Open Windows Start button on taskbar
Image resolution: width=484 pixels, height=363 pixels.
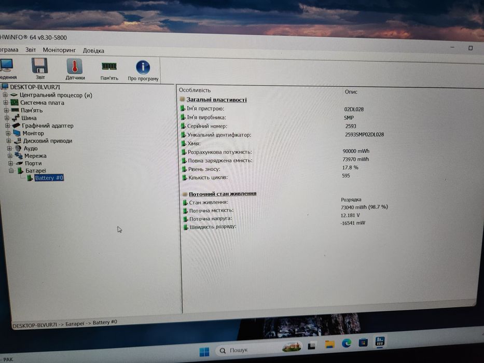[204, 351]
